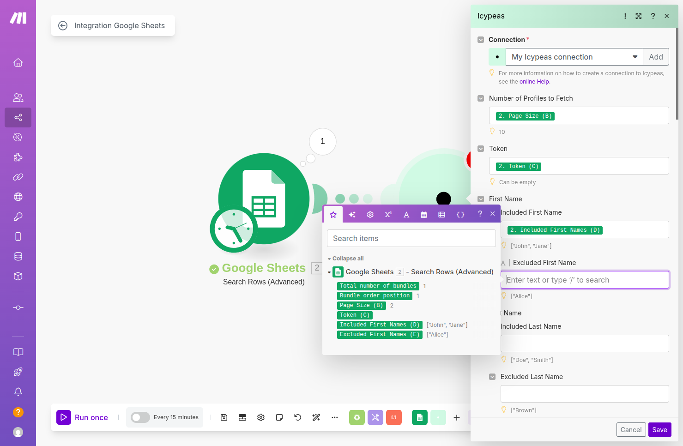Open the purple Tools icon in toolbar
Screen dimensions: 683x446
point(375,417)
